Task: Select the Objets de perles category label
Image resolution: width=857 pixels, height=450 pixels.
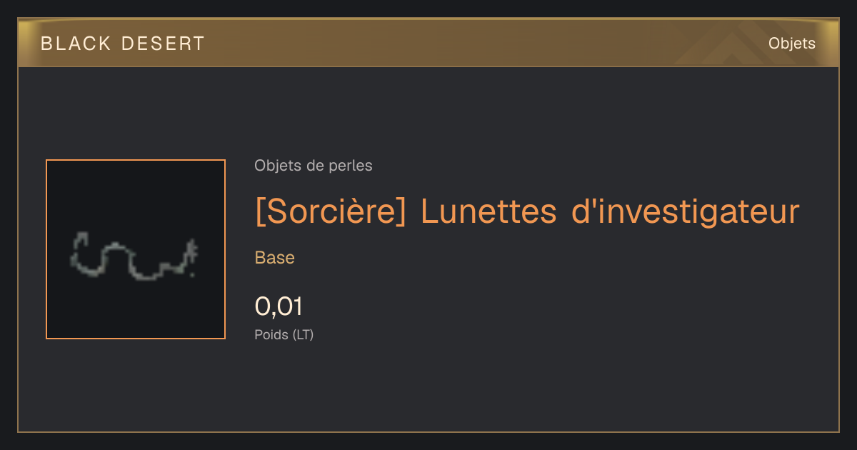Action: click(314, 166)
